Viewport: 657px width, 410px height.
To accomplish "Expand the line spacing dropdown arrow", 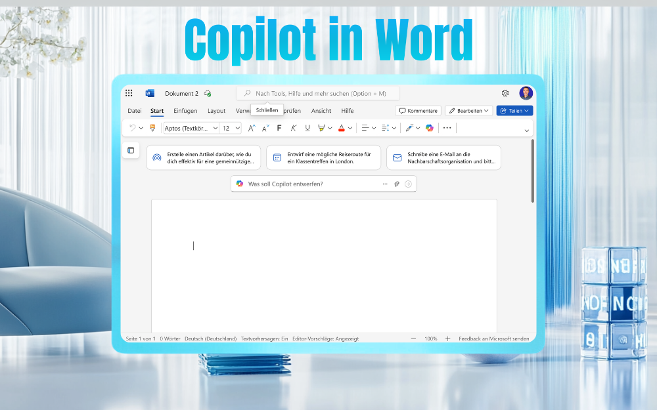I will click(394, 128).
